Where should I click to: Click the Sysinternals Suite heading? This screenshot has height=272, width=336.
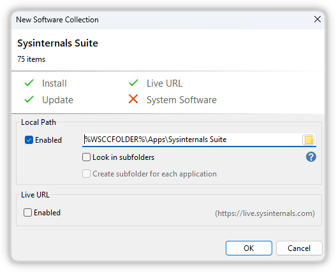pos(57,43)
